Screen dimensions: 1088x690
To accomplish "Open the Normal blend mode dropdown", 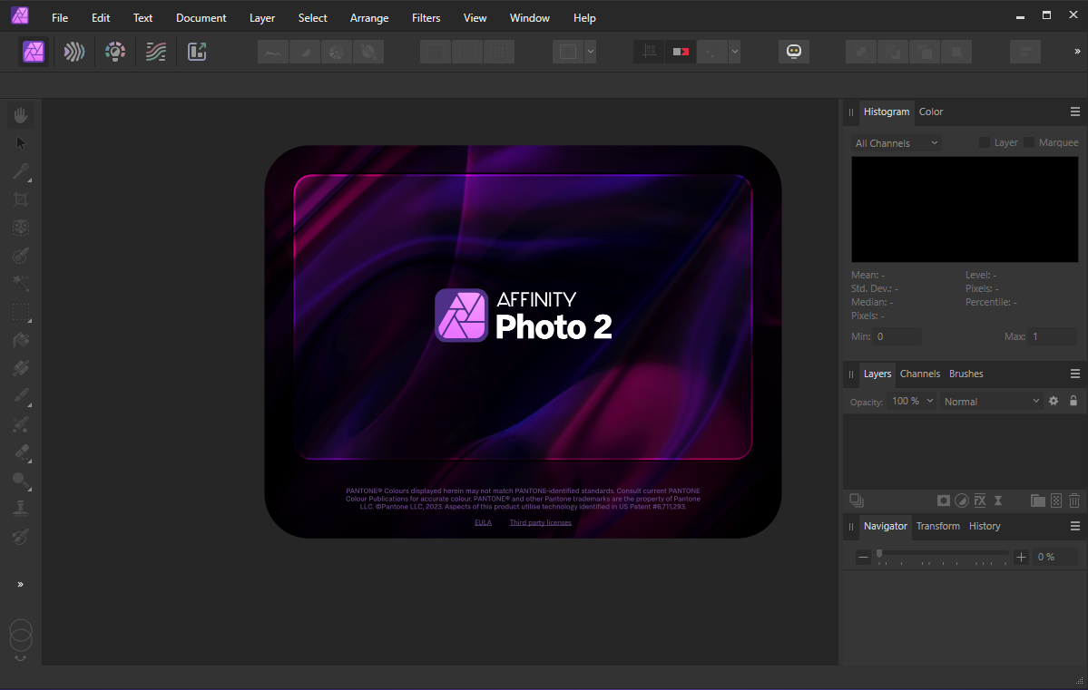I will click(x=991, y=401).
